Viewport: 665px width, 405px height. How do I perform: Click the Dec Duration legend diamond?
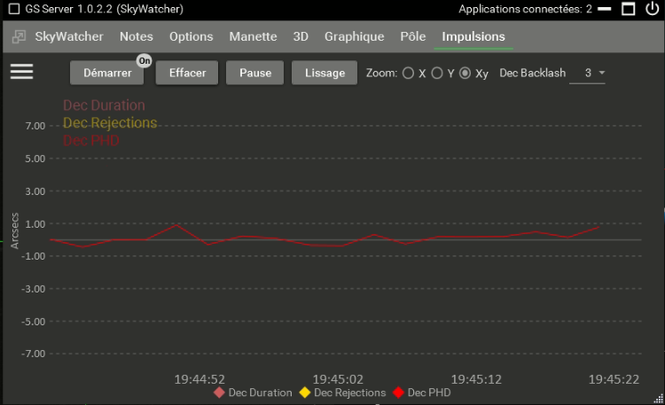point(219,393)
